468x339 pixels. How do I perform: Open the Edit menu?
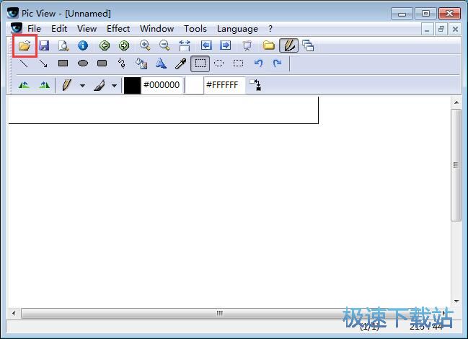tap(59, 29)
